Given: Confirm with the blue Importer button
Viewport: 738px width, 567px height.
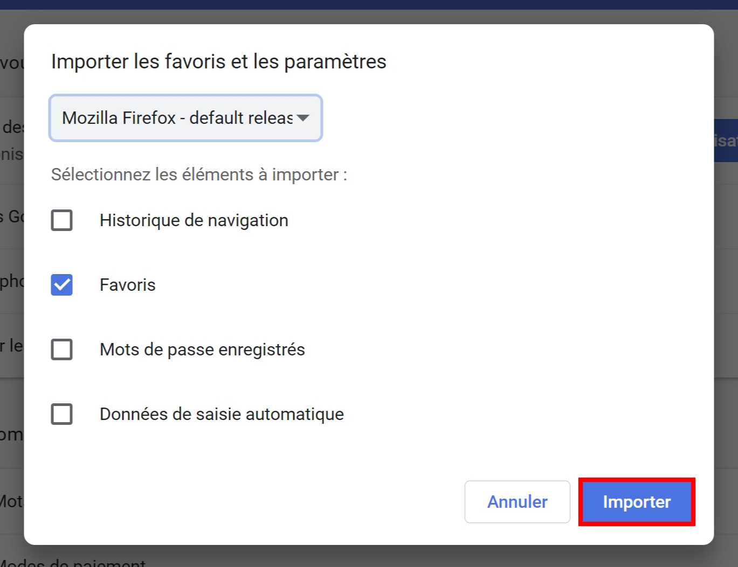Looking at the screenshot, I should pos(637,502).
